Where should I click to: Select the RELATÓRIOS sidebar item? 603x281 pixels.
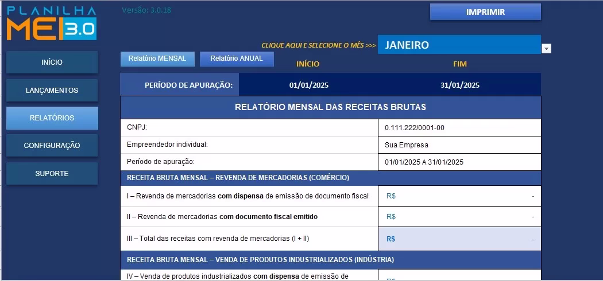click(x=52, y=118)
